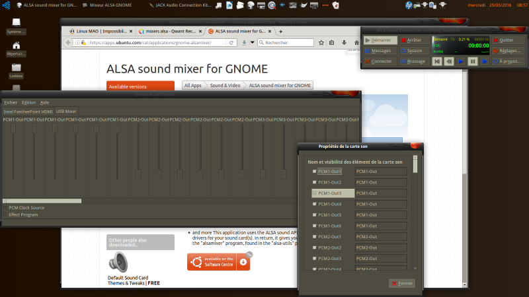This screenshot has height=297, width=529.
Task: Click the properties dialog vertical scrollbar
Action: [415, 213]
